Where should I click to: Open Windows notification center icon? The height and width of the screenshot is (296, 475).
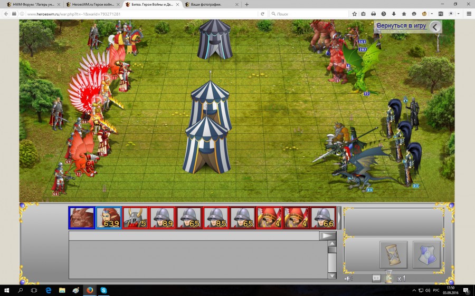pos(466,291)
